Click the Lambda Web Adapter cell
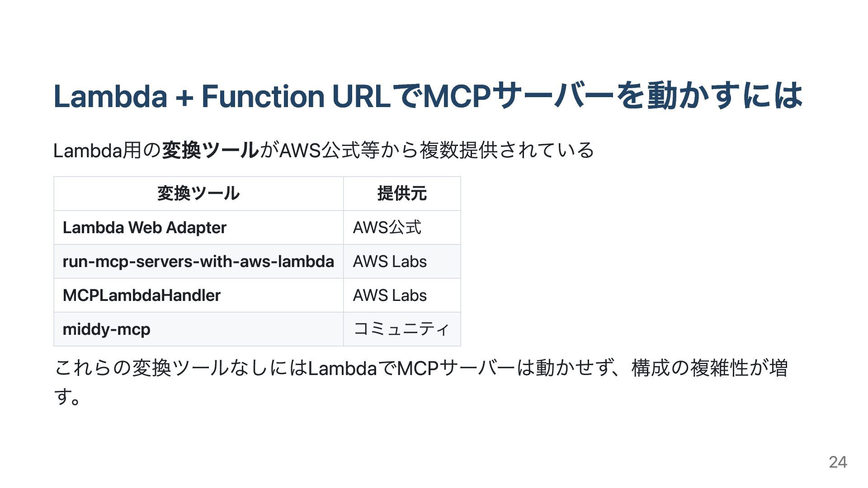This screenshot has height=488, width=868. tap(144, 227)
